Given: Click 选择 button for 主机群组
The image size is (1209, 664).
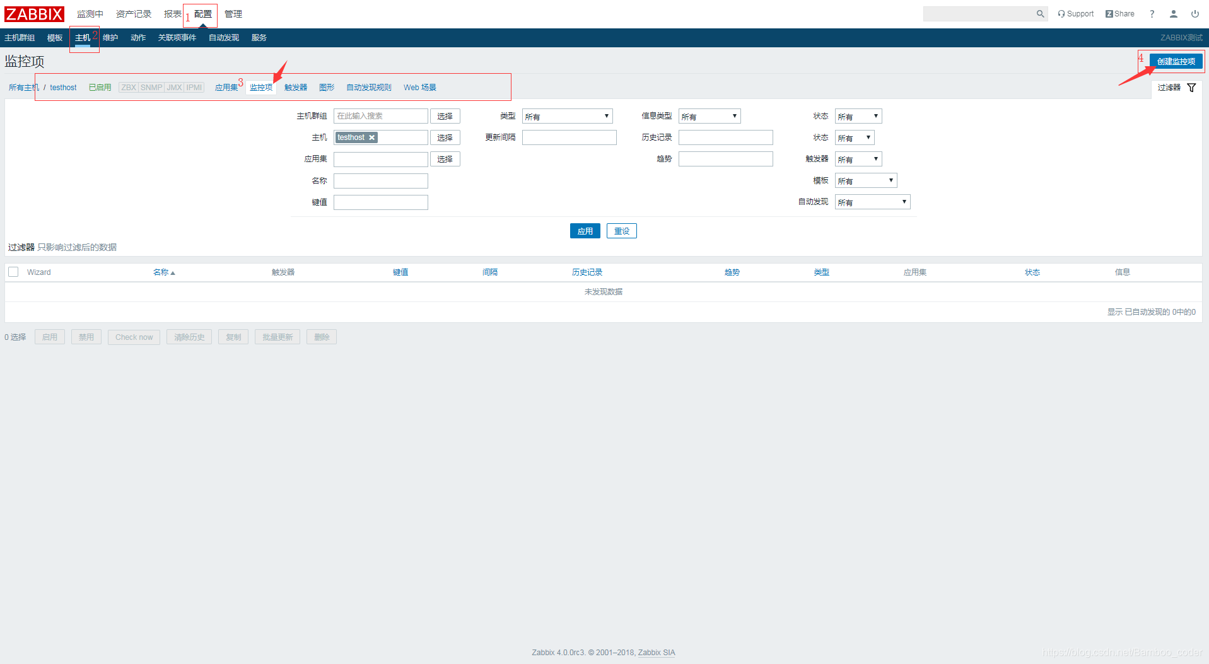Looking at the screenshot, I should (445, 116).
